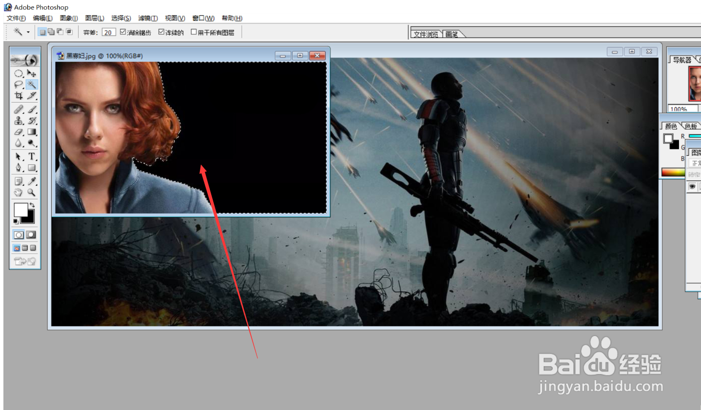The image size is (701, 410).
Task: Select the Brush tool
Action: (32, 109)
